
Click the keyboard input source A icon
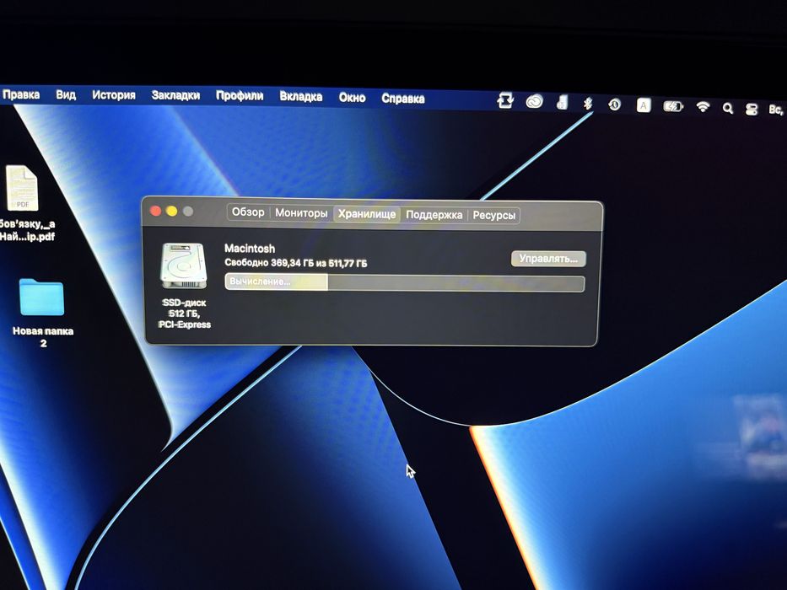(x=644, y=105)
